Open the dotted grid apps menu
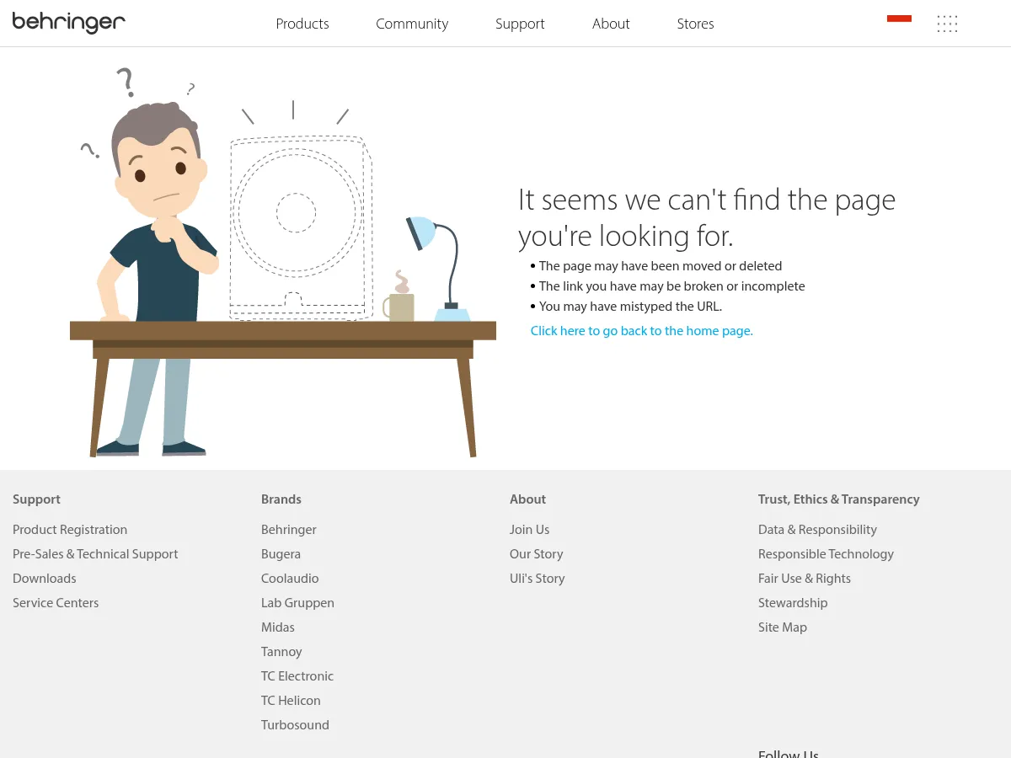The width and height of the screenshot is (1011, 758). pyautogui.click(x=947, y=24)
